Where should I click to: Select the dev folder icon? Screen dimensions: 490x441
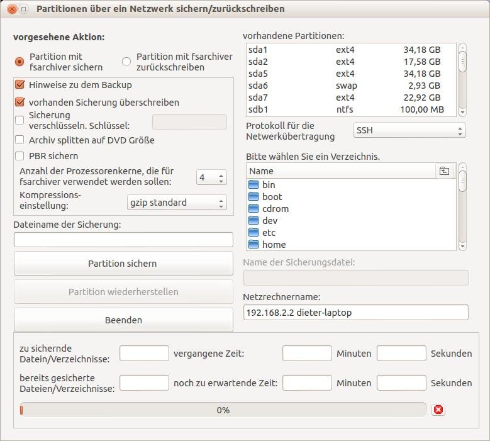pyautogui.click(x=253, y=221)
